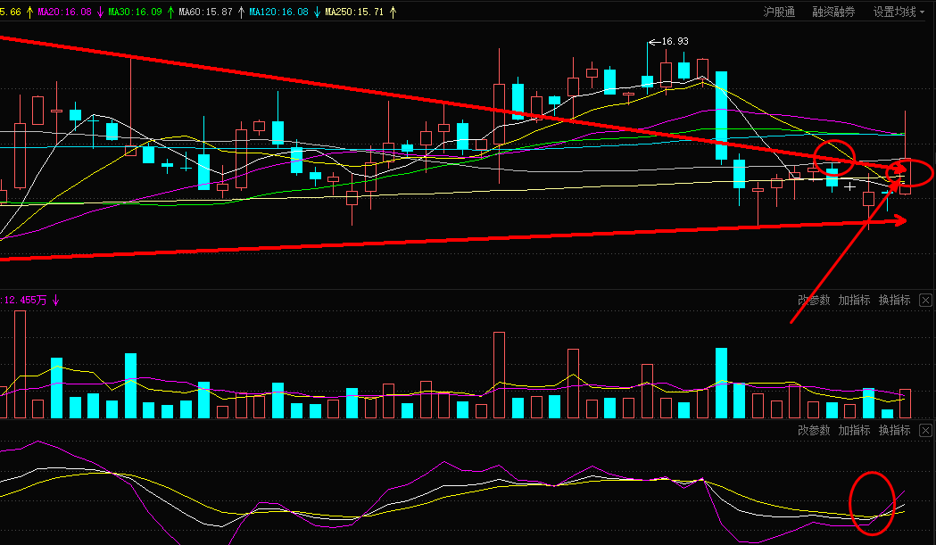
Task: Close the bottom indicator panel
Action: pos(925,430)
